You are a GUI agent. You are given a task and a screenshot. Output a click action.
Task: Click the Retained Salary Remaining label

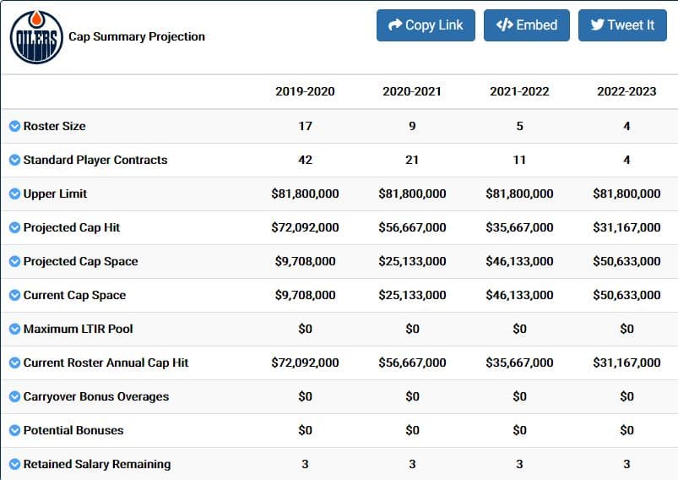[x=96, y=464]
